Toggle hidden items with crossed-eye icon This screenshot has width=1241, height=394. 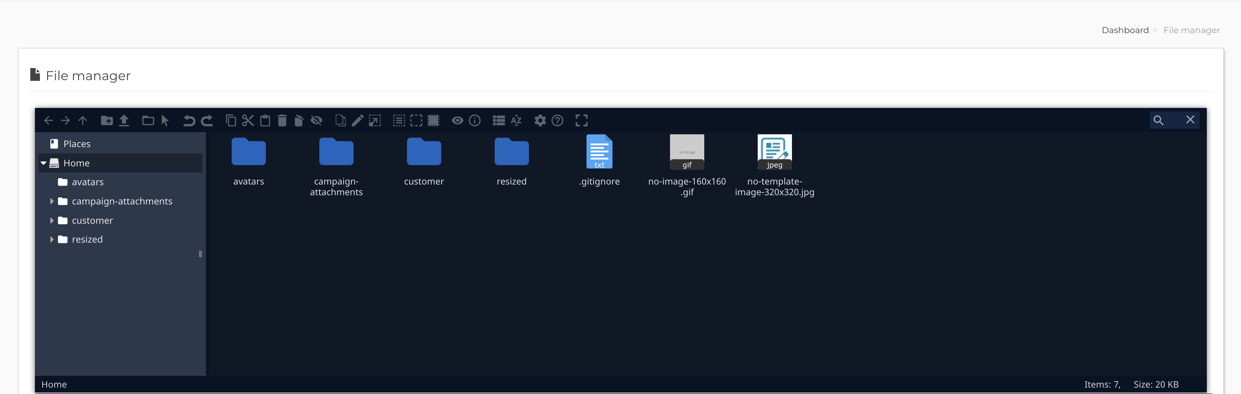coord(316,120)
